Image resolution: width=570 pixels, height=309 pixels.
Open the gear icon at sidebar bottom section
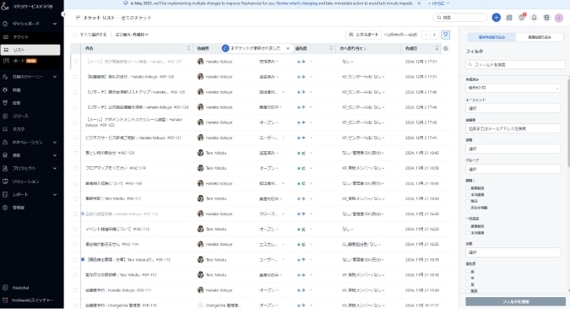pos(5,208)
